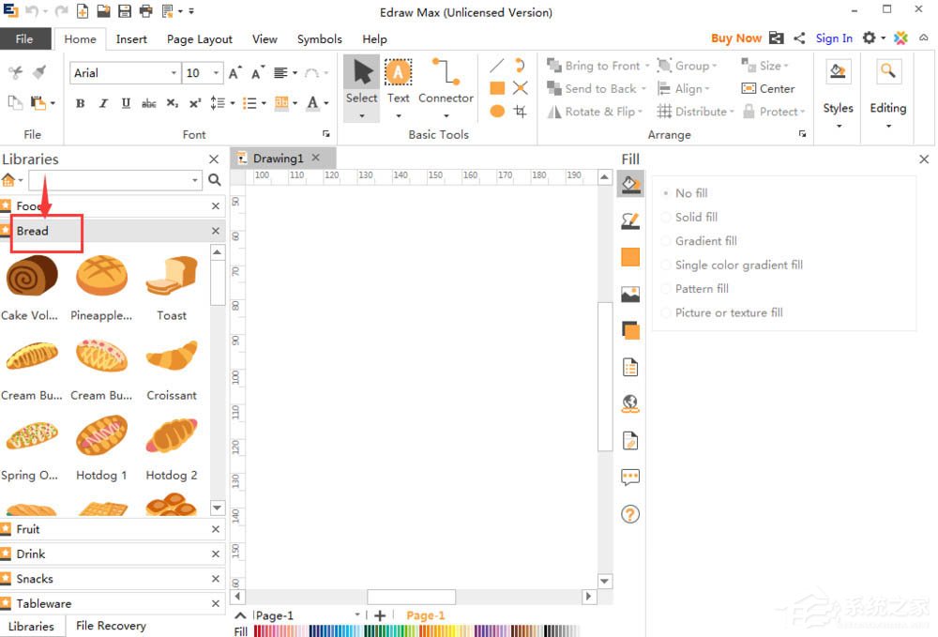Open the Page Layout ribbon tab
938x637 pixels.
click(x=199, y=39)
